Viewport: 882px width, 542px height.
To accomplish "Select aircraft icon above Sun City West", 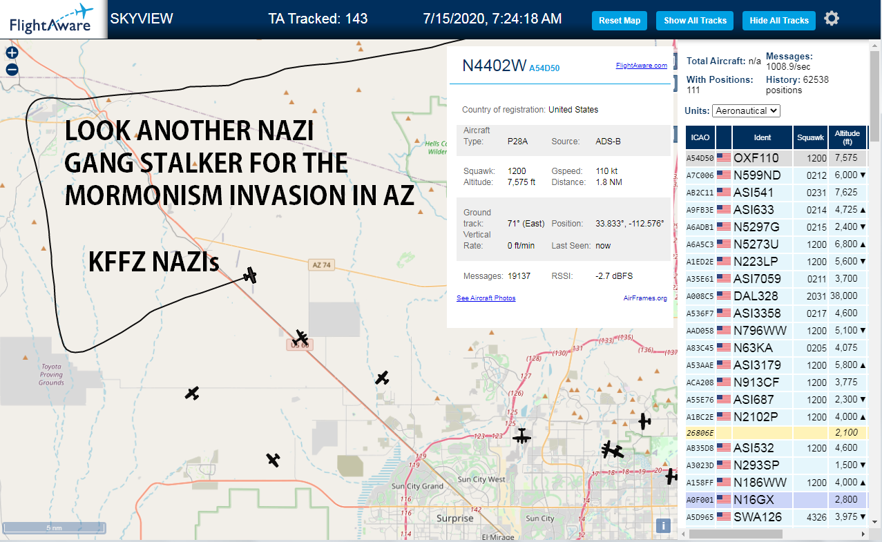I will tap(521, 436).
